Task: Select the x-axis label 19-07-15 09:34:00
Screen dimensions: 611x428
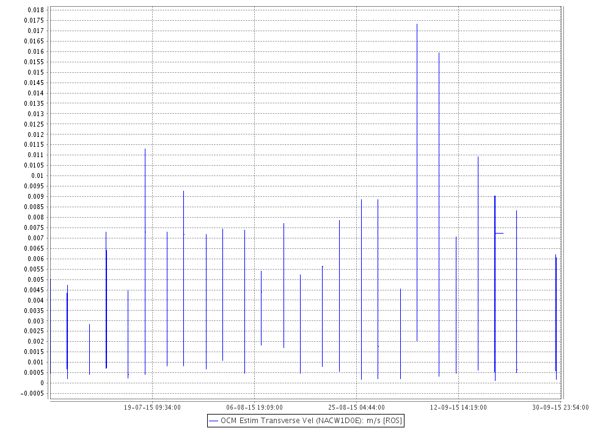Action: pyautogui.click(x=152, y=407)
